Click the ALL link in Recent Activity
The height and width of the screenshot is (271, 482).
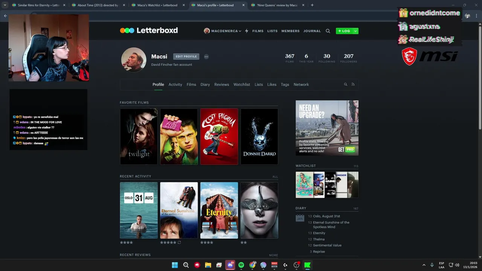tap(275, 177)
